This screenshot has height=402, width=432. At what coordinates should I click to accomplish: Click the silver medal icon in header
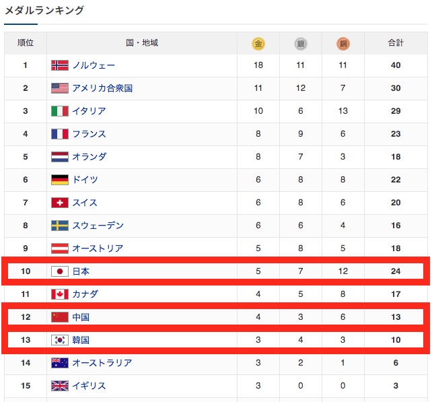pos(301,44)
